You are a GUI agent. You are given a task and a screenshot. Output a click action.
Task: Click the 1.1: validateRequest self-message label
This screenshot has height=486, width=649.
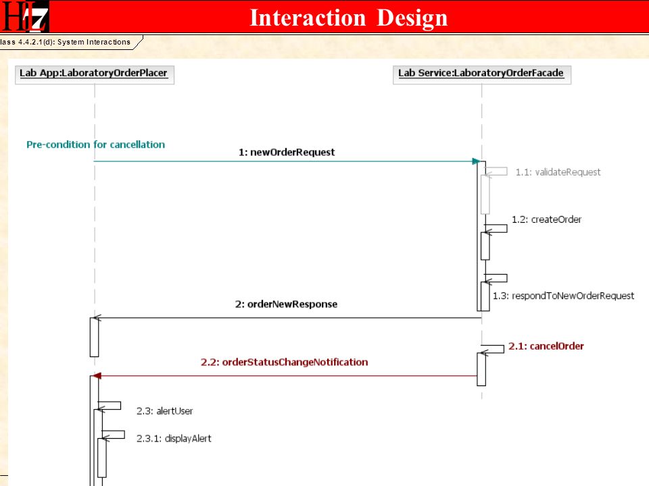[x=558, y=172]
